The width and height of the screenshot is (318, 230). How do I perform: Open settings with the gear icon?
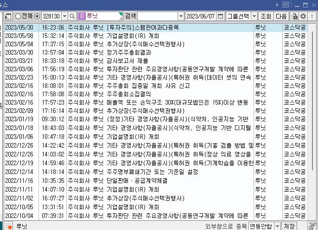[303, 16]
